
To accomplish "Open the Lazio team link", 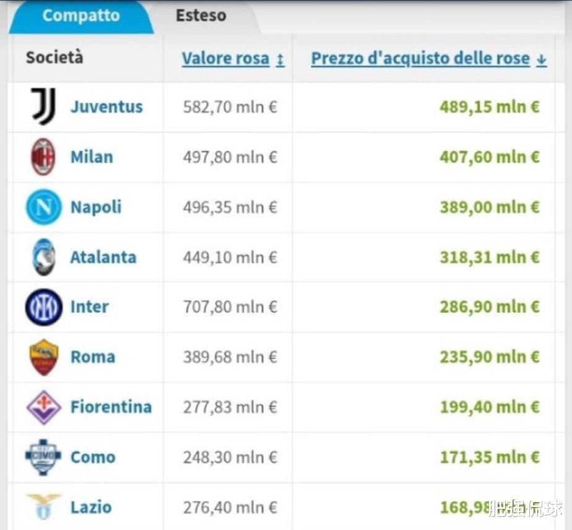I will click(x=91, y=507).
